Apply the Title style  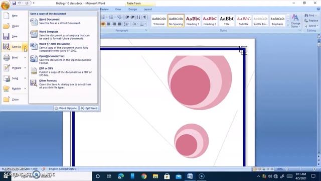(227, 21)
